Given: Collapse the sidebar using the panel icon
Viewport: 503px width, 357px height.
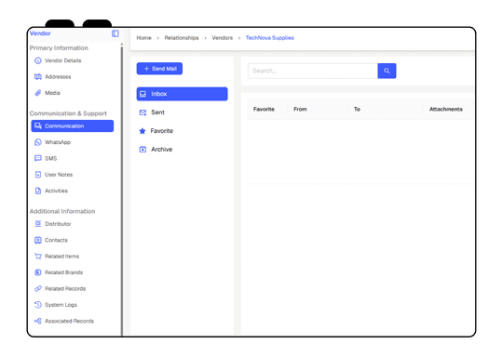Looking at the screenshot, I should pyautogui.click(x=116, y=33).
